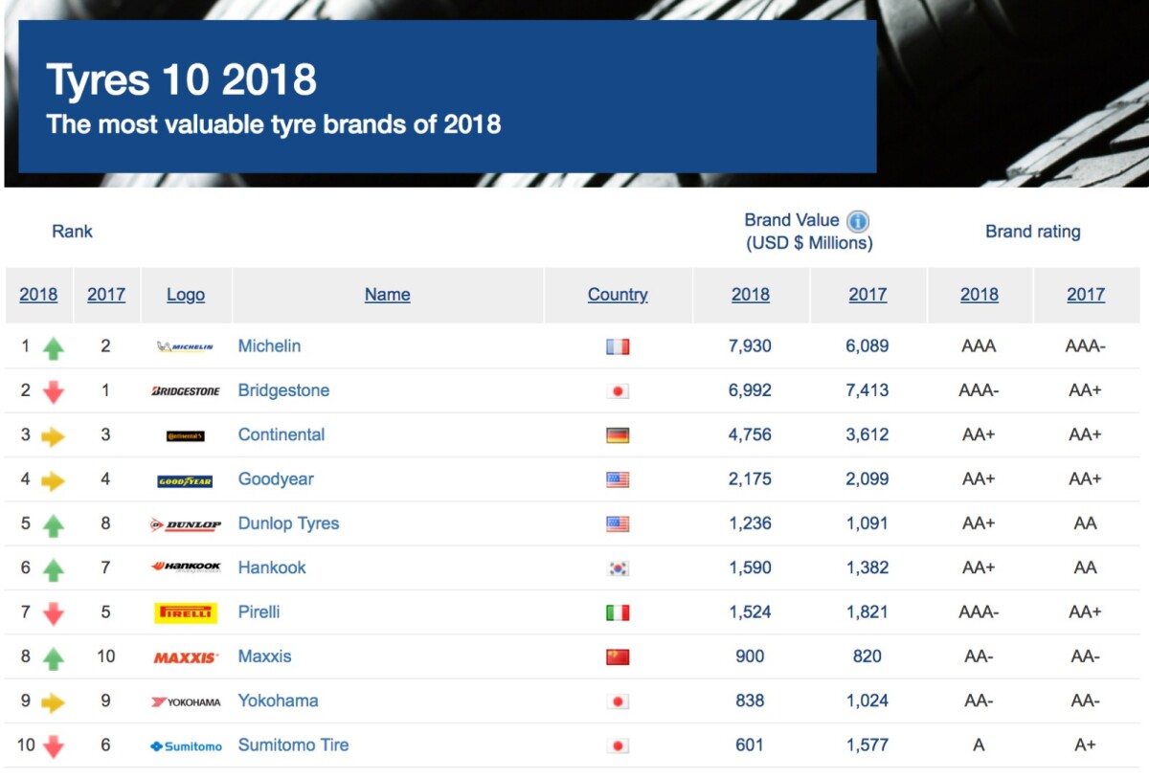1149x778 pixels.
Task: Click the Bridgestone logo
Action: (x=186, y=390)
